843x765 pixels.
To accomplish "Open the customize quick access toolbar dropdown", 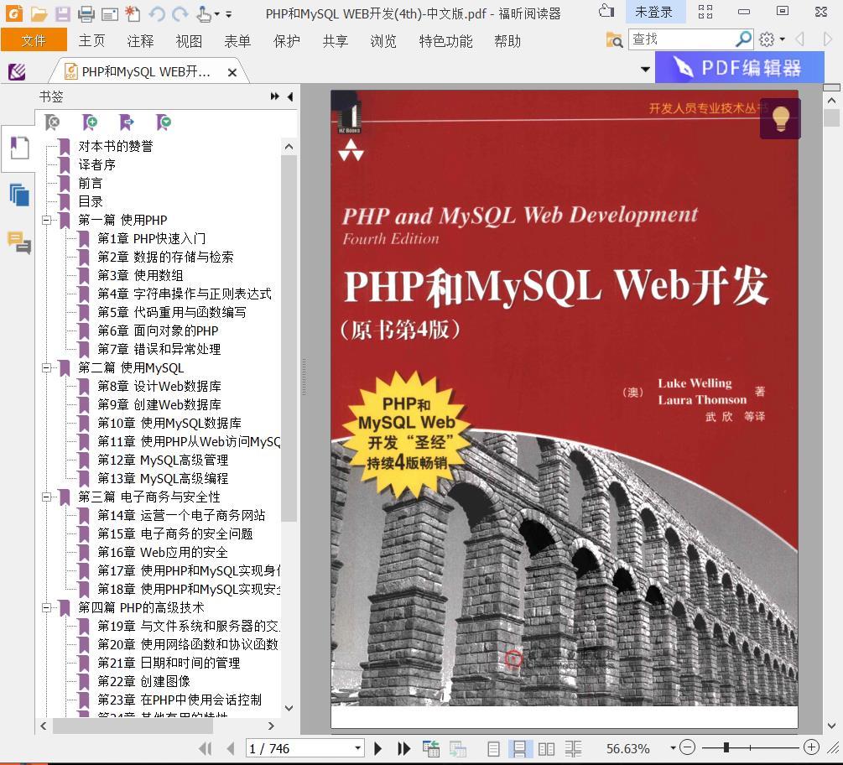I will point(228,14).
